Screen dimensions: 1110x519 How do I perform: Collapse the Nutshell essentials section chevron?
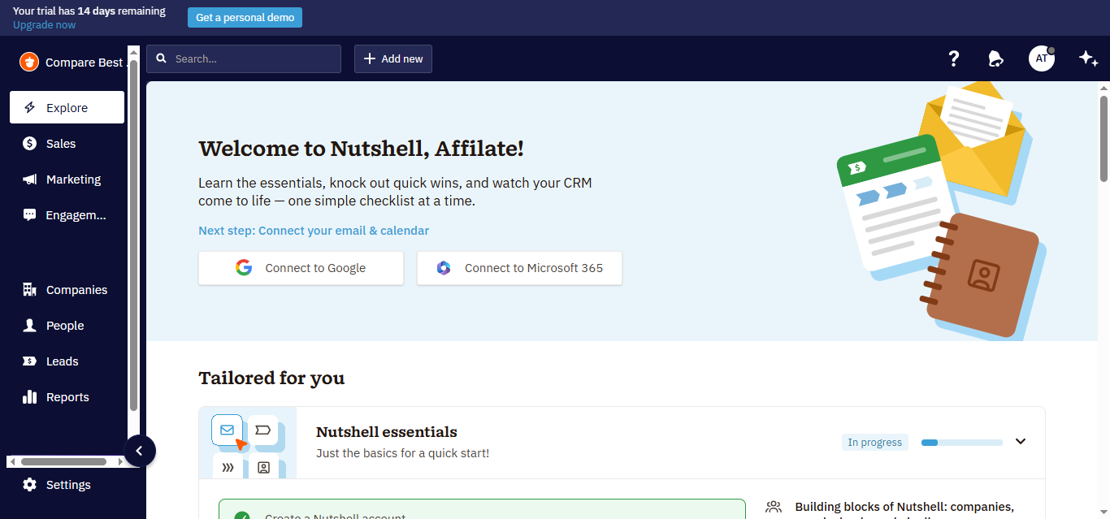1021,441
